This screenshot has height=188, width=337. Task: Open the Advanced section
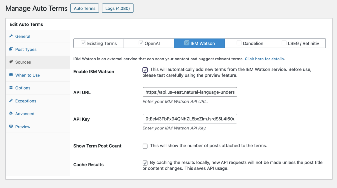[38, 114]
